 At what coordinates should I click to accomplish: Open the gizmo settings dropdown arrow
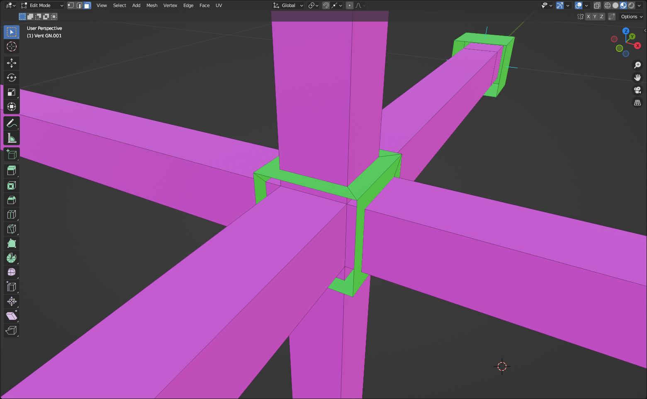(568, 5)
